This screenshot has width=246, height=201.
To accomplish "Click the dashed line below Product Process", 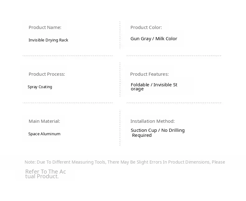I will pos(67,103).
